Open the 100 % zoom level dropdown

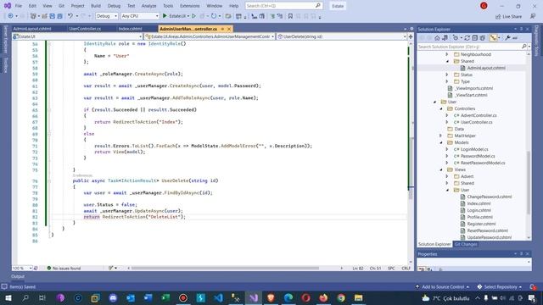[22, 268]
